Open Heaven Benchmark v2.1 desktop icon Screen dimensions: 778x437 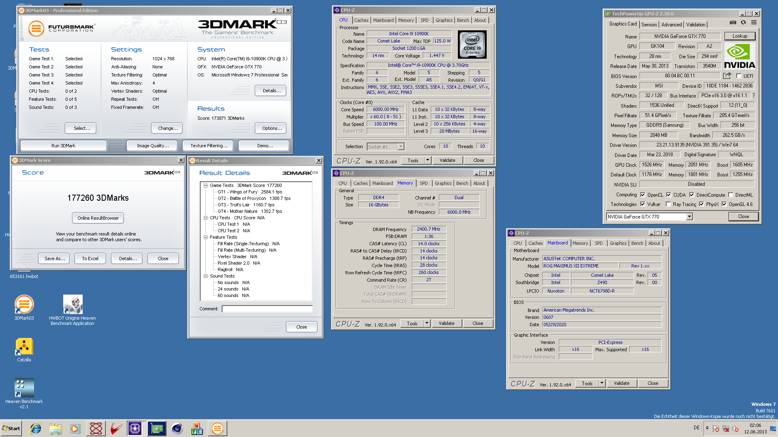click(24, 393)
